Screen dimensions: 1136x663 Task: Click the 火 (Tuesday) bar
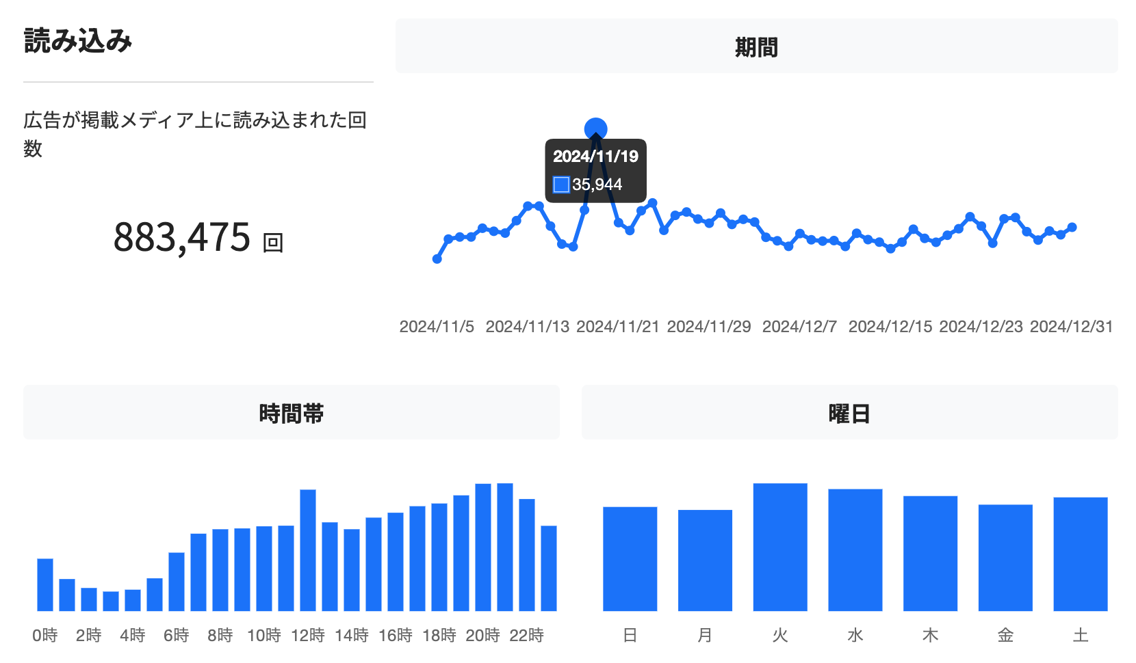point(780,547)
